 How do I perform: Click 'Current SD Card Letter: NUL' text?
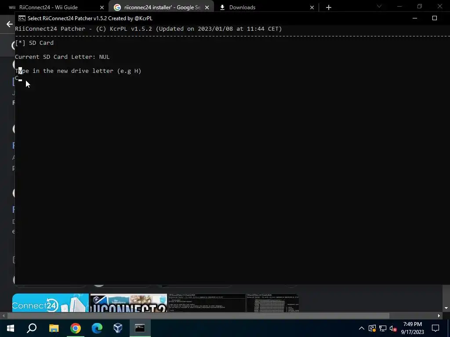tap(62, 57)
